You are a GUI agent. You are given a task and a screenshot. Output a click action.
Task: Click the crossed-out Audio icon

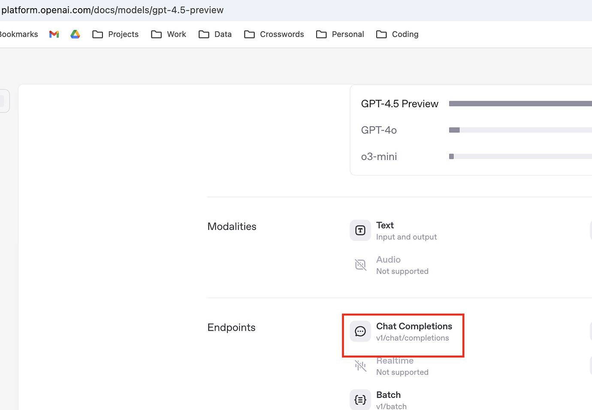360,264
